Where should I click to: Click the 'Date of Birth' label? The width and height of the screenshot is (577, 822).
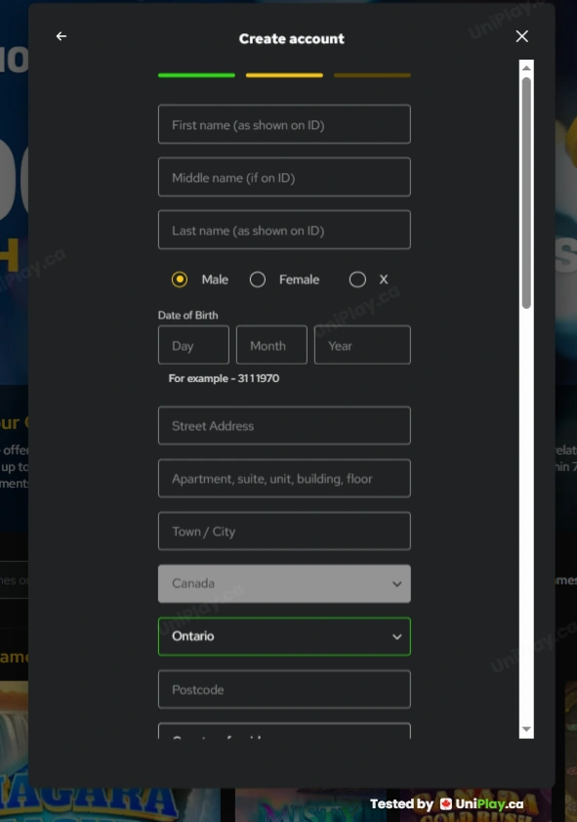point(188,315)
